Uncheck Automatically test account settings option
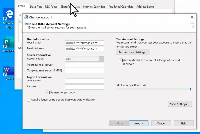The width and height of the screenshot is (200, 134). 121,60
